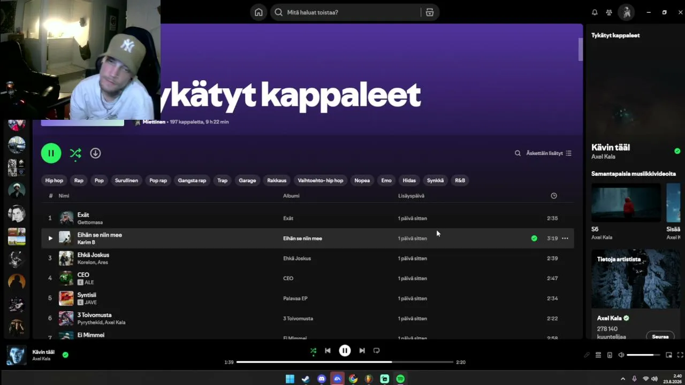Toggle shuffle for the playlist

75,153
